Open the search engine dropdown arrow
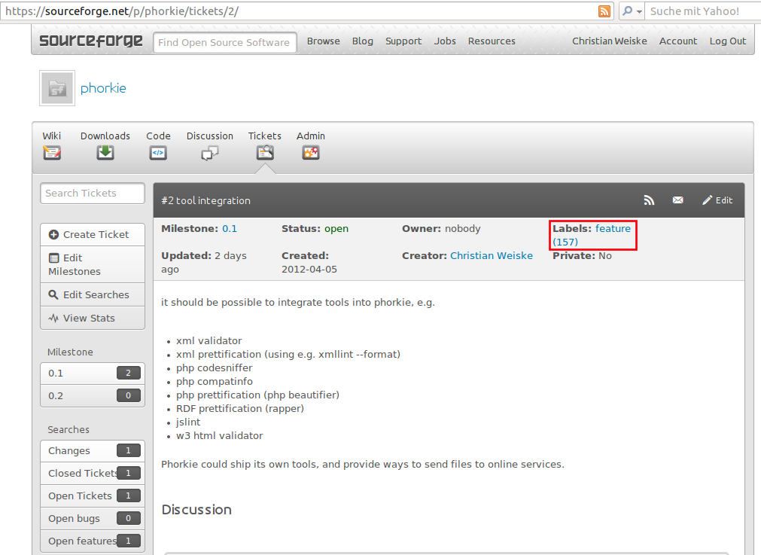This screenshot has width=761, height=555. click(x=631, y=11)
